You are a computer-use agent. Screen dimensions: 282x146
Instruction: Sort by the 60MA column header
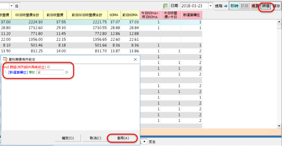point(114,15)
